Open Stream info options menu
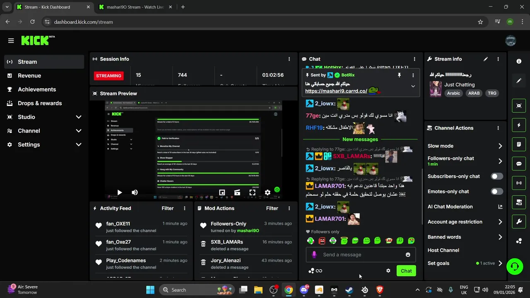 [x=498, y=59]
